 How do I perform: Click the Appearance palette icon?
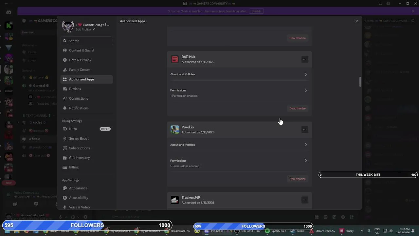(x=65, y=188)
